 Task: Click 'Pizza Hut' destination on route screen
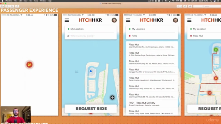(x=204, y=36)
